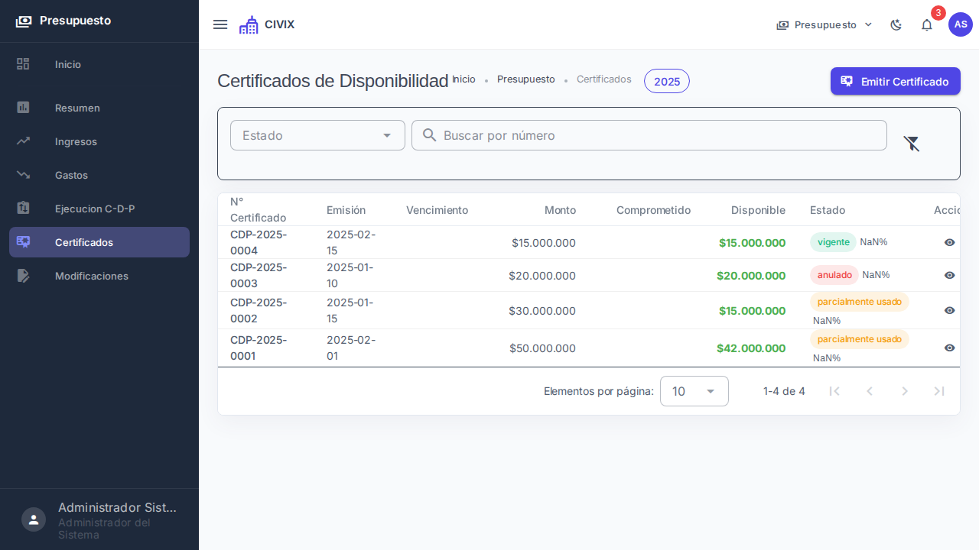Screen dimensions: 979x550
Task: Click the Ejecucion C-D-P icon
Action: [23, 209]
